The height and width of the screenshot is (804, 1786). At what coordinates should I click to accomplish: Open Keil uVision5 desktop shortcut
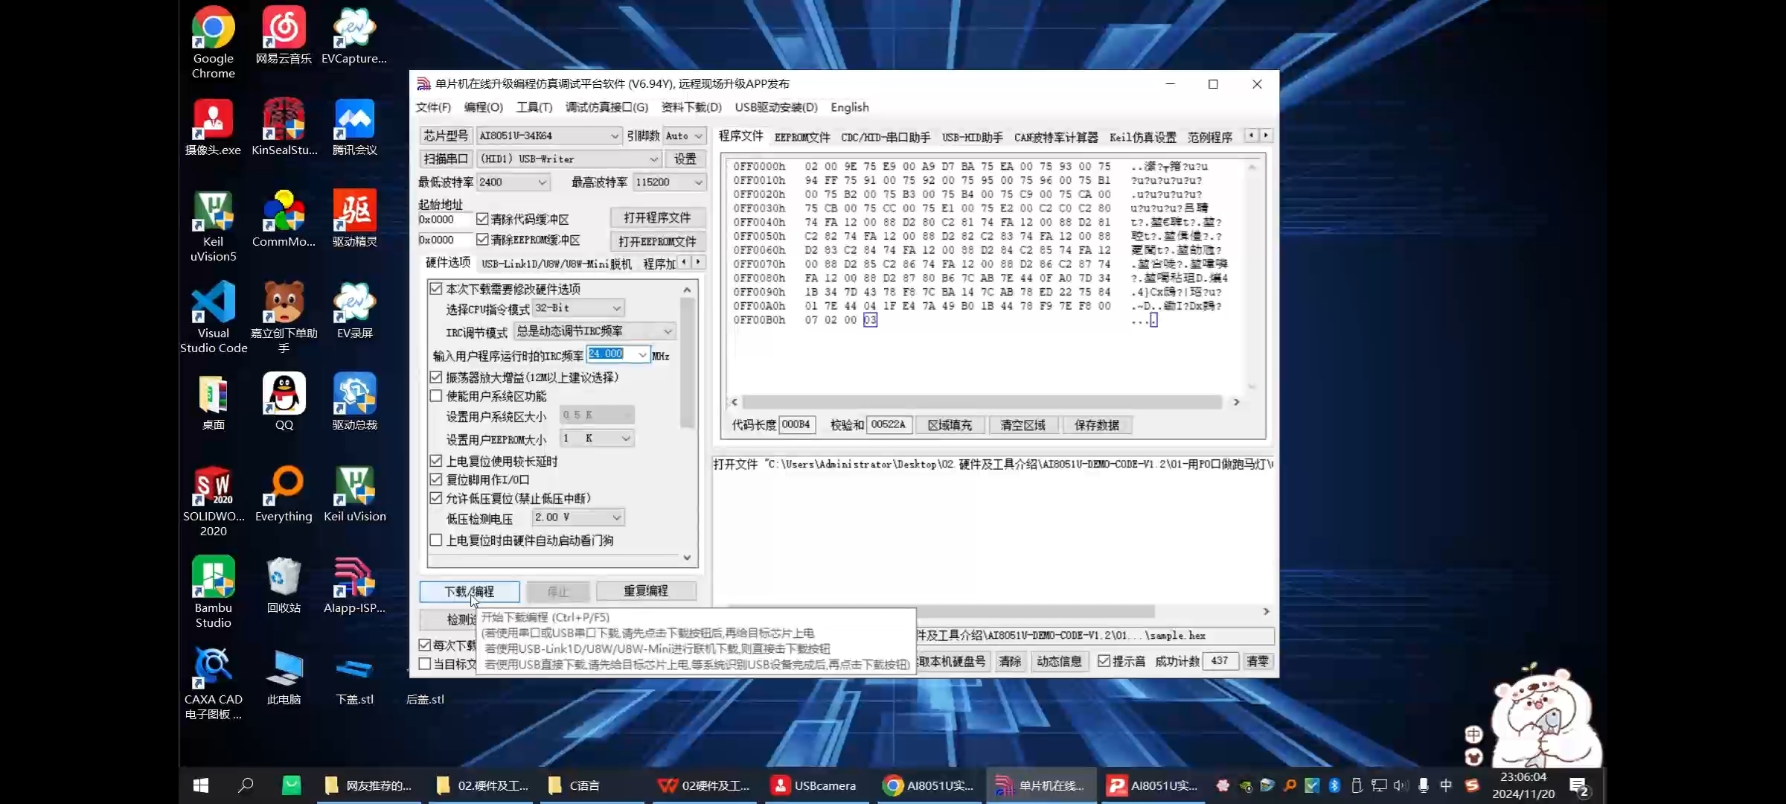[213, 213]
